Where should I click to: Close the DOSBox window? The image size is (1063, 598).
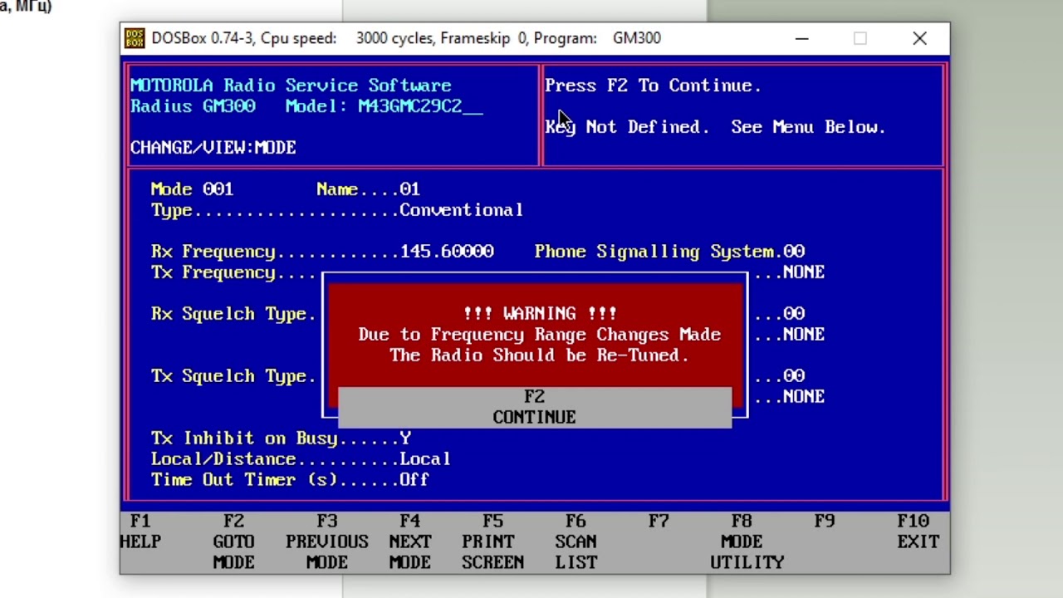[919, 38]
